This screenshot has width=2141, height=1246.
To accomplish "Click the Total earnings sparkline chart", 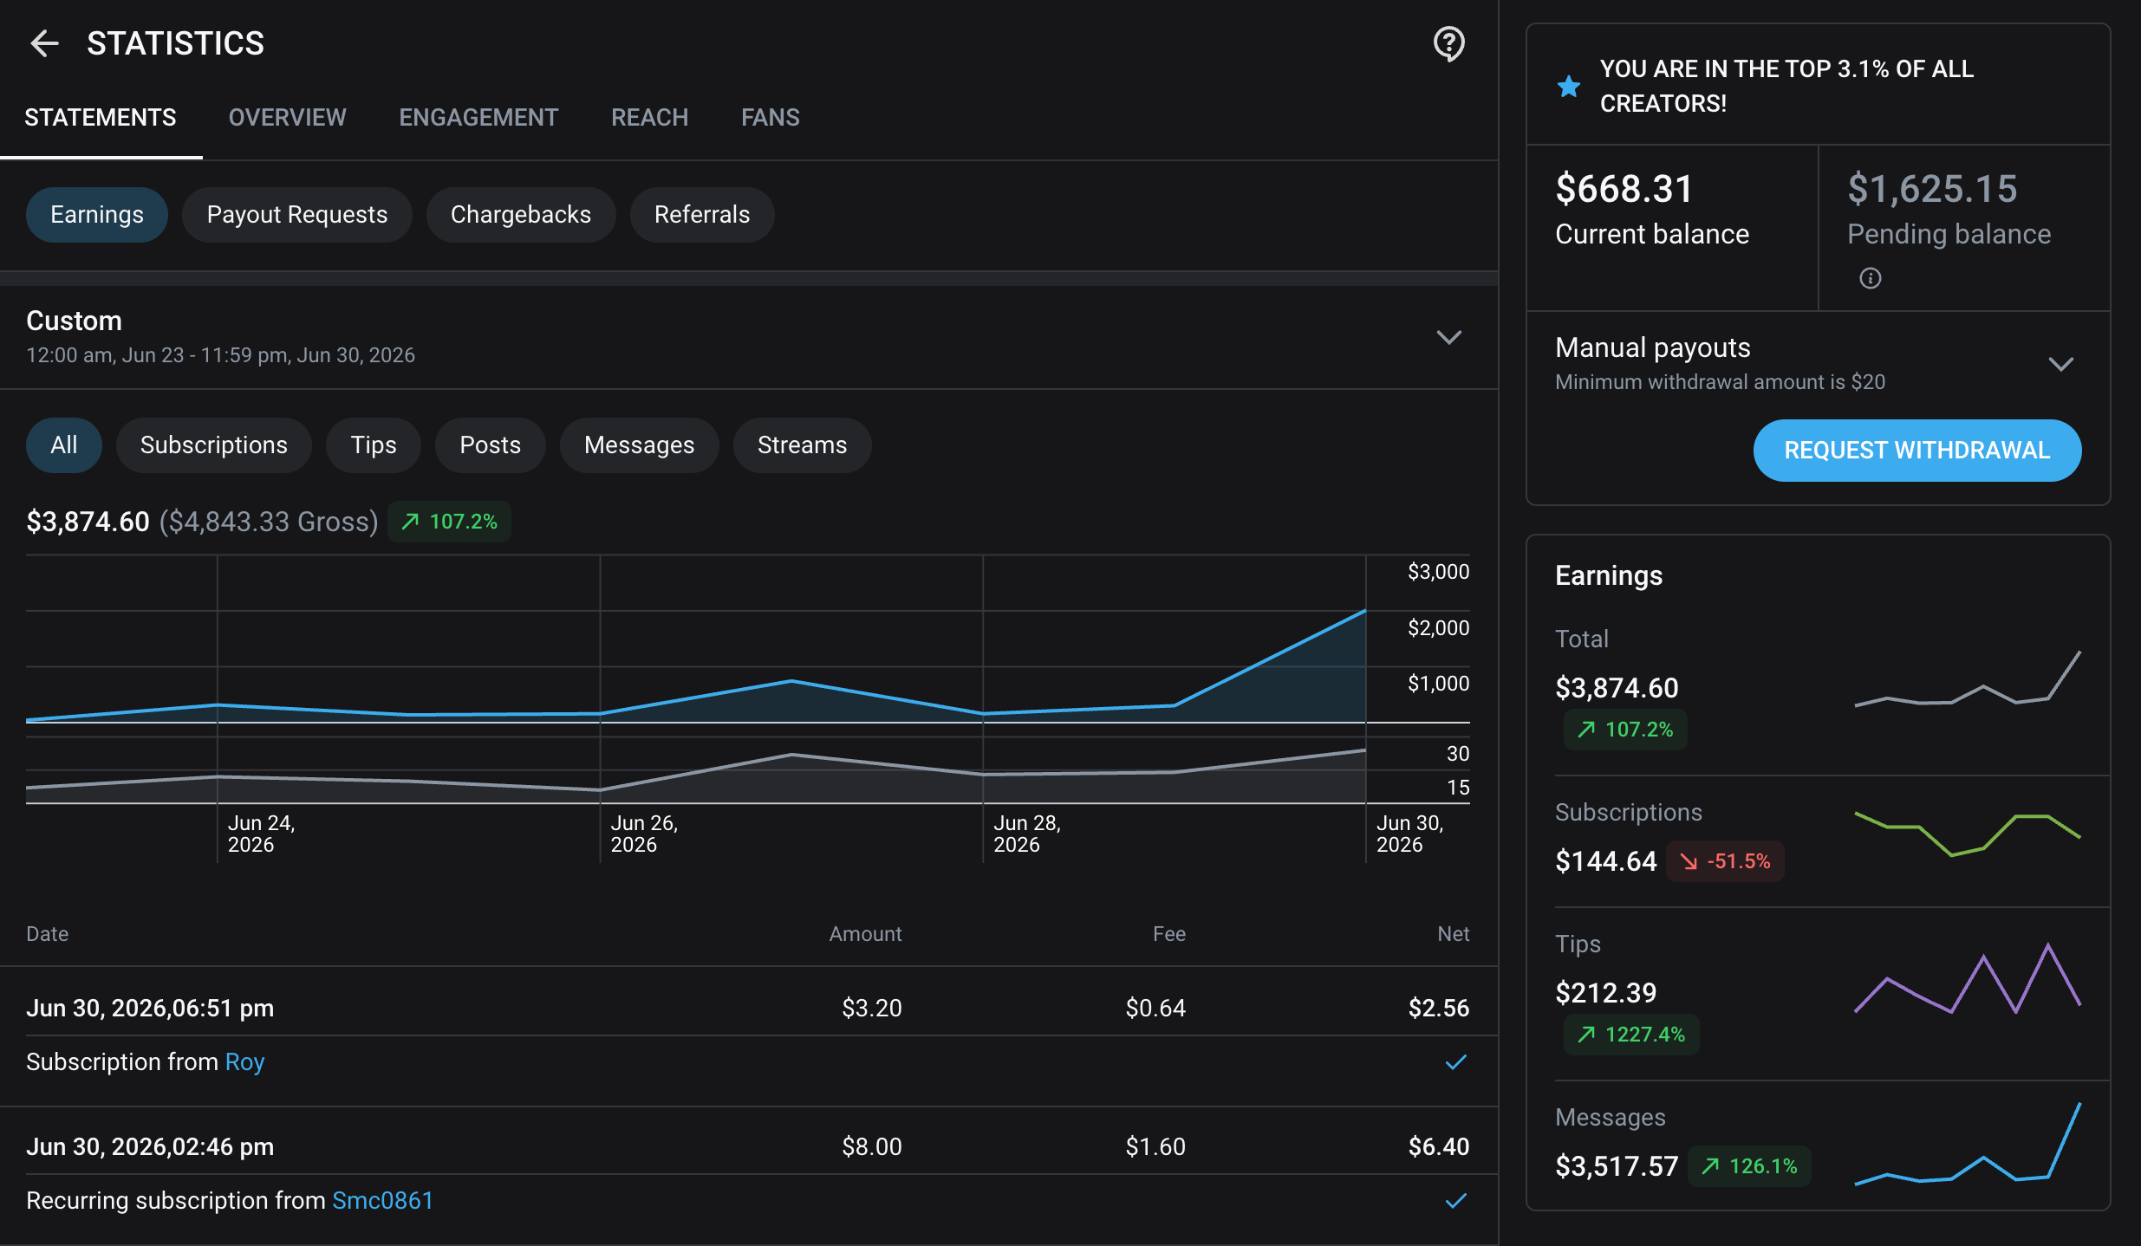I will [x=1968, y=678].
